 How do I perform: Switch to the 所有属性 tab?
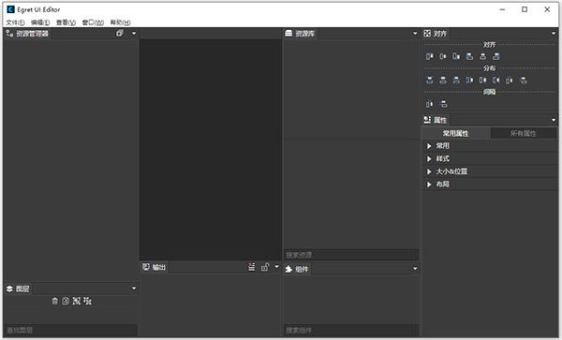[x=524, y=133]
